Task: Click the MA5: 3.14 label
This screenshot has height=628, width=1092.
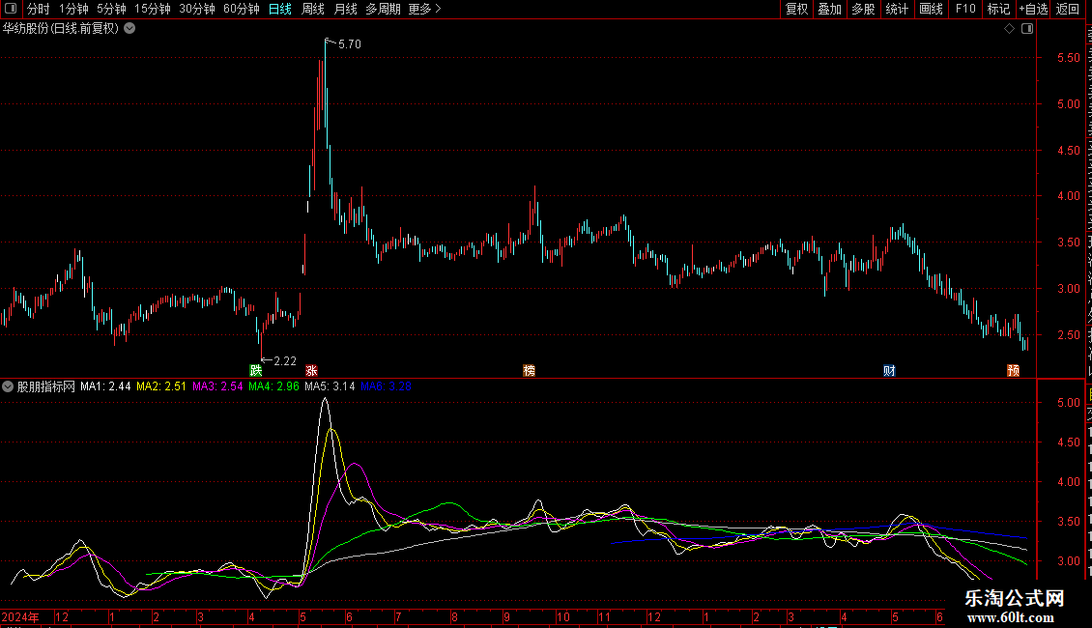Action: coord(330,386)
